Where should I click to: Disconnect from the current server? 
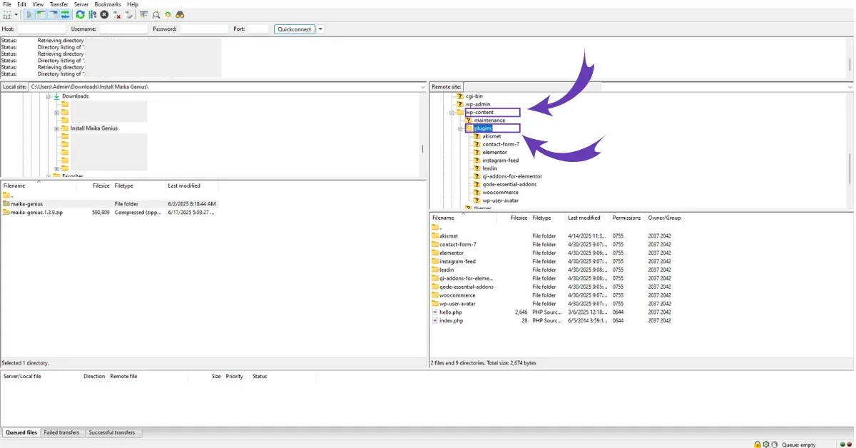[x=117, y=14]
